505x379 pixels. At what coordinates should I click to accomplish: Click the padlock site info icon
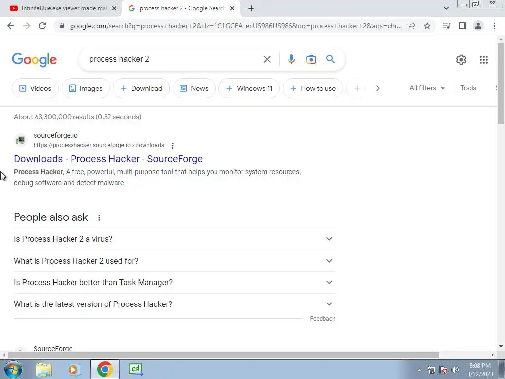pos(62,26)
